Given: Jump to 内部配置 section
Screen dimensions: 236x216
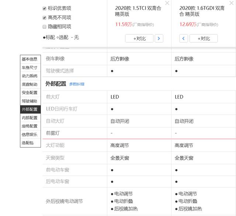Looking at the screenshot, I should click(x=30, y=118).
